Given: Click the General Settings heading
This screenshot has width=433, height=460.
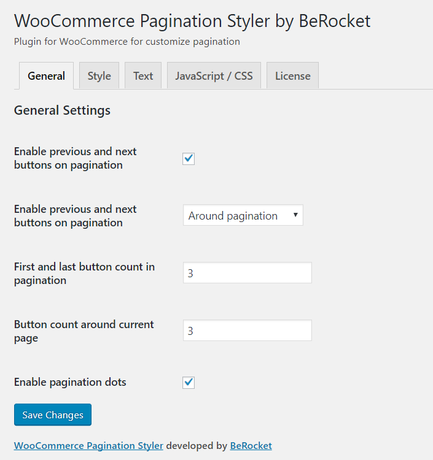Looking at the screenshot, I should click(x=62, y=110).
